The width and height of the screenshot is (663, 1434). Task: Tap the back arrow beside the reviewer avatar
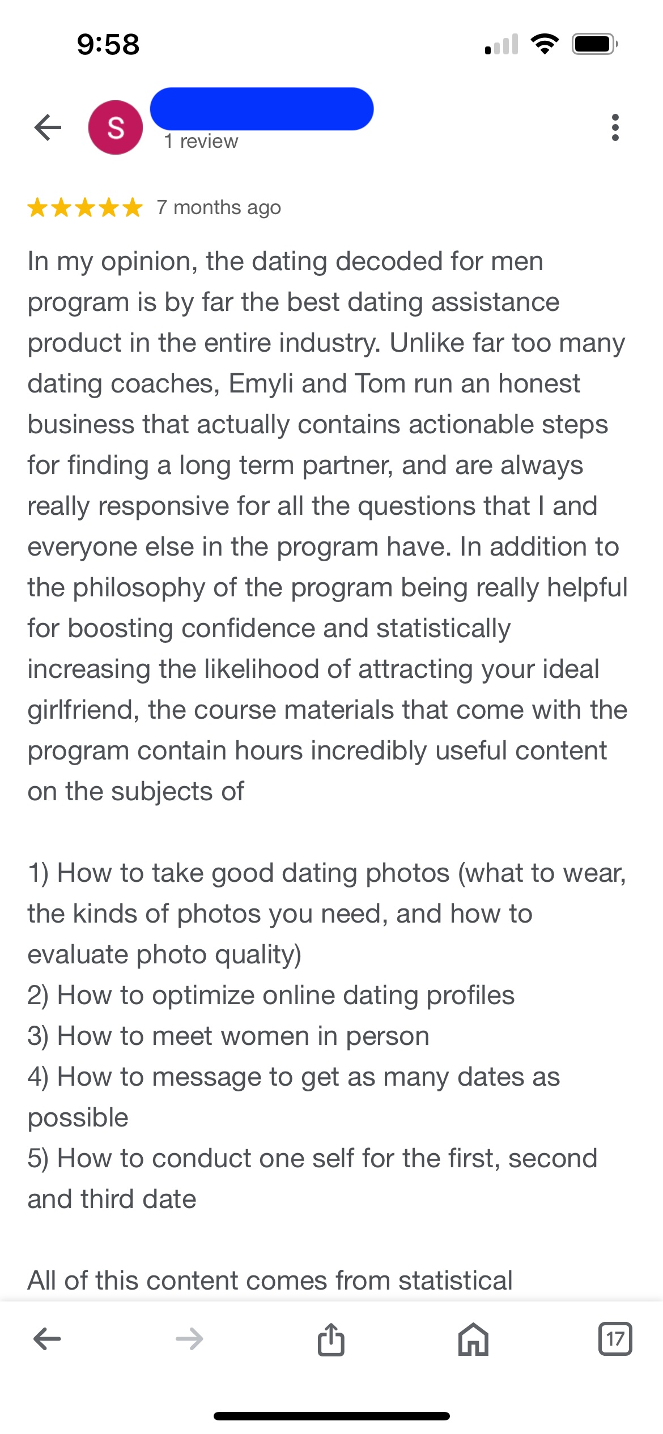click(x=48, y=127)
